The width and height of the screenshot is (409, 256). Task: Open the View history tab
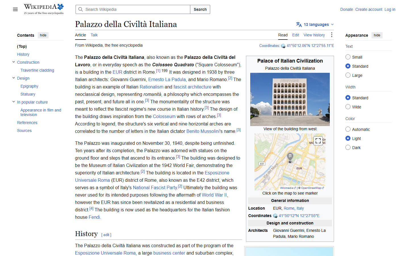coord(314,35)
